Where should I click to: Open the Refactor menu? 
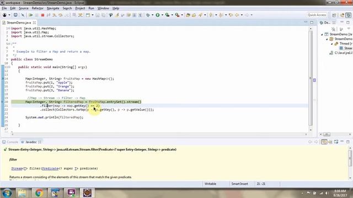(38, 8)
